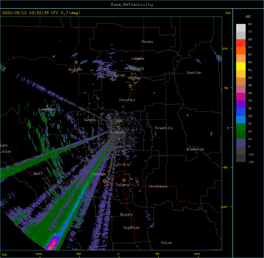Viewport: 264px width, 258px height.
Task: Click the Sundre town label
Action: pos(89,120)
